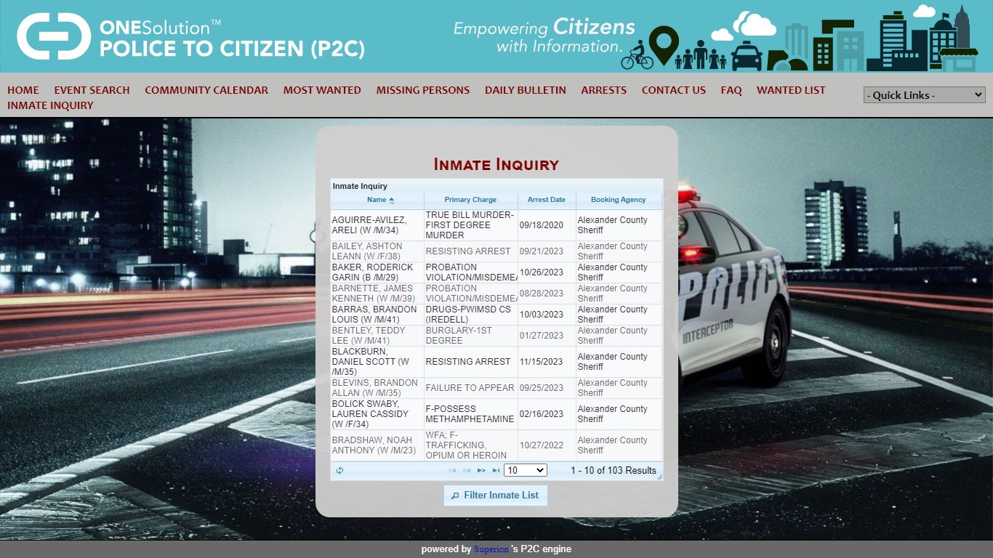Select inmate BARRAS, BRANDON LOUIS row
The height and width of the screenshot is (558, 993).
click(x=496, y=315)
